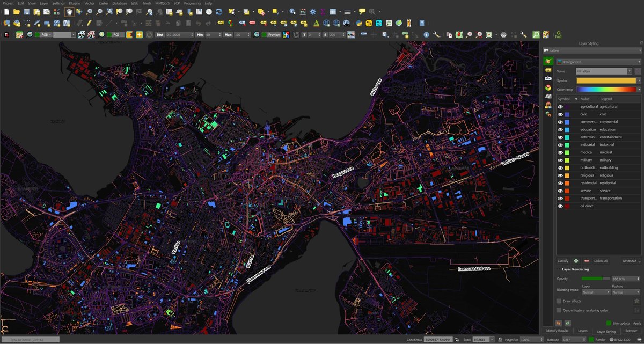
Task: Open the Categorized renderer type dropdown
Action: tap(598, 62)
